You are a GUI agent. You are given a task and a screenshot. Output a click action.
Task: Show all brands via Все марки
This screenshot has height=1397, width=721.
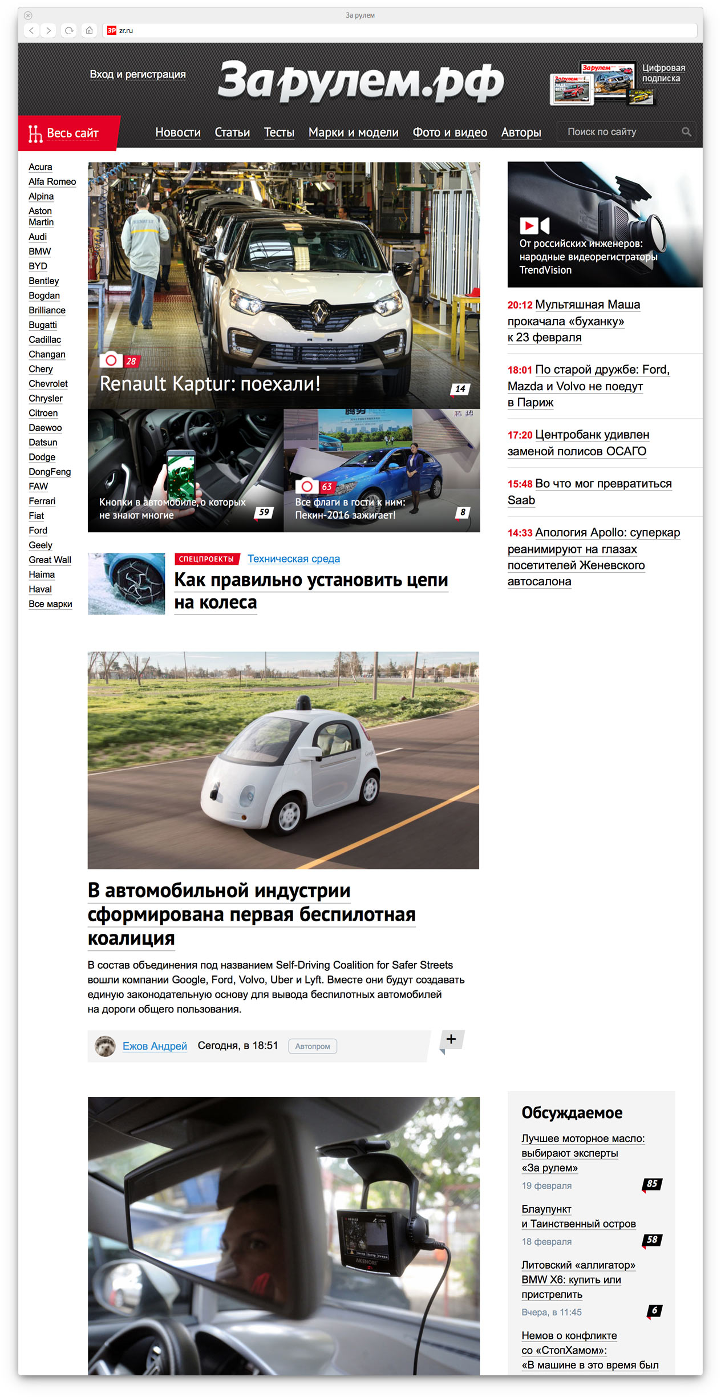(50, 604)
